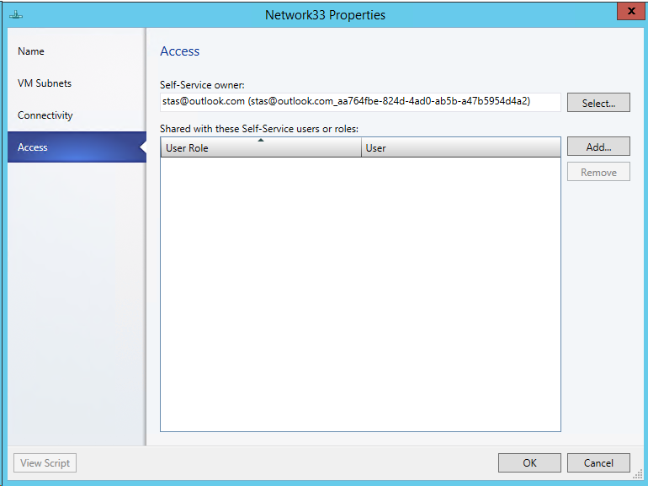Click the Remove button
Viewport: 648px width, 486px height.
click(x=598, y=173)
